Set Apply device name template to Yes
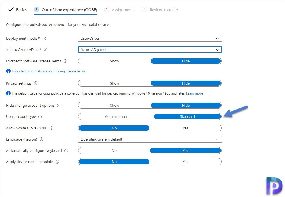This screenshot has height=197, width=285. point(185,162)
